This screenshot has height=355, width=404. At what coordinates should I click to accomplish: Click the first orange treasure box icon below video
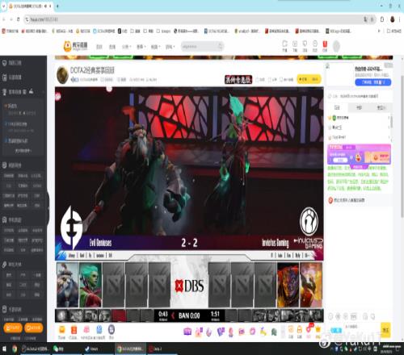point(62,330)
